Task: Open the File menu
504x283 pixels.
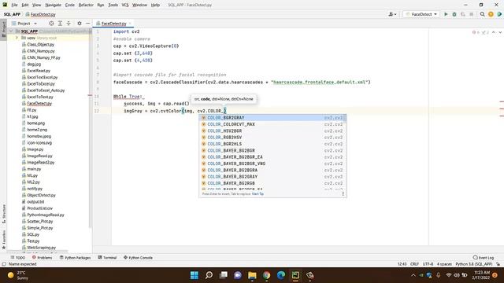Action: 14,5
